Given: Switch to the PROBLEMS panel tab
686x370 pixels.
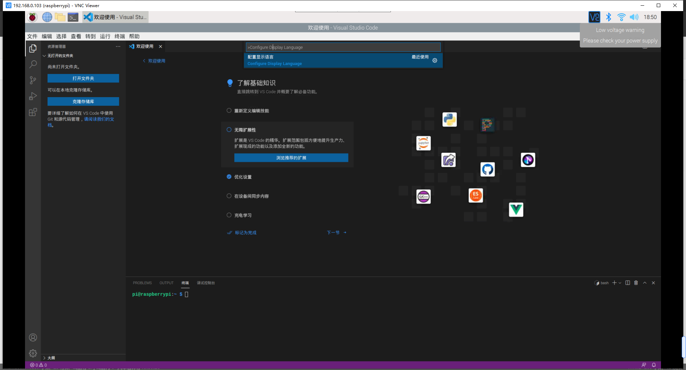Looking at the screenshot, I should [142, 283].
